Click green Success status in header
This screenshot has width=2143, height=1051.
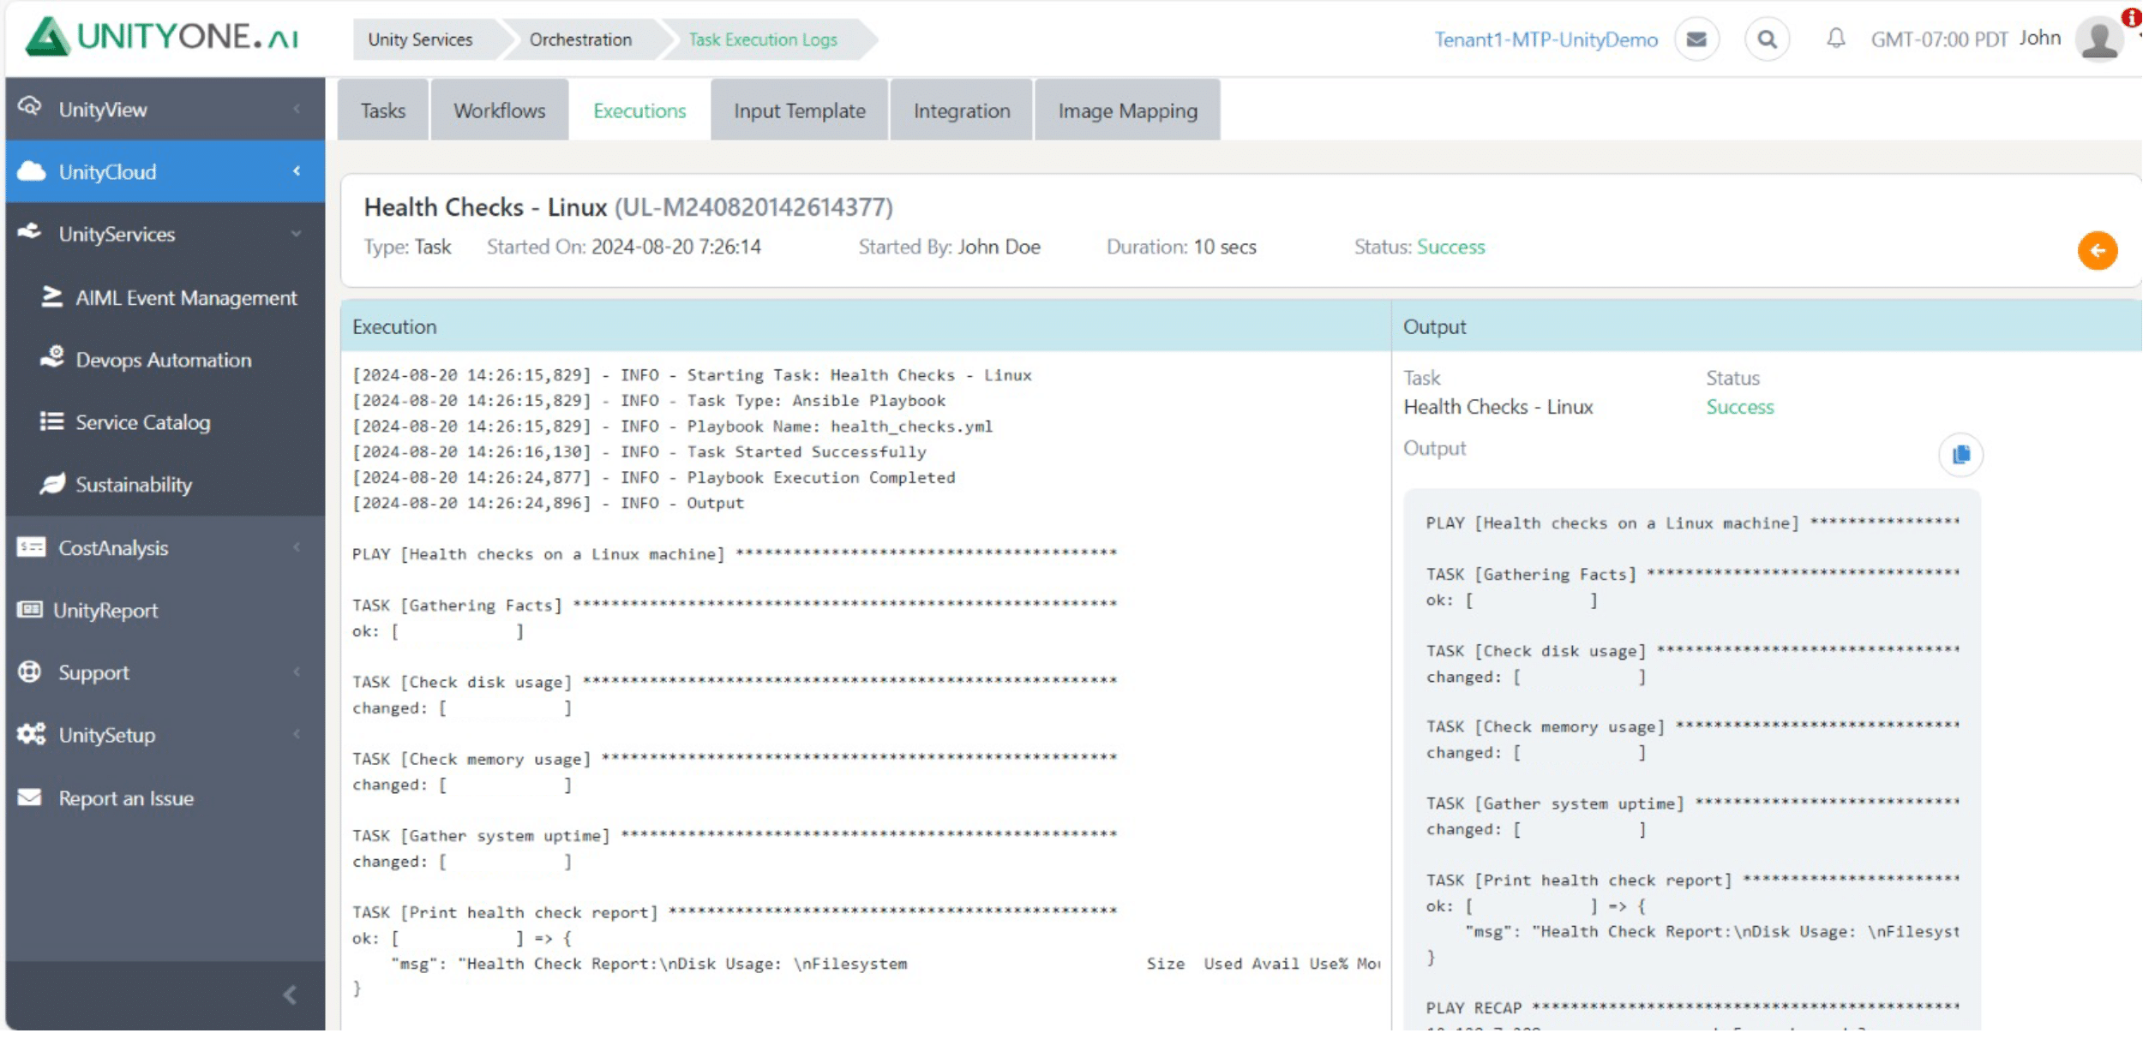click(1450, 247)
